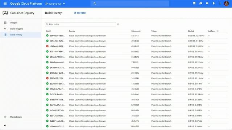Screen dimensions: 232x130
Task: Click the Build history list icon
Action: [x=5, y=35]
